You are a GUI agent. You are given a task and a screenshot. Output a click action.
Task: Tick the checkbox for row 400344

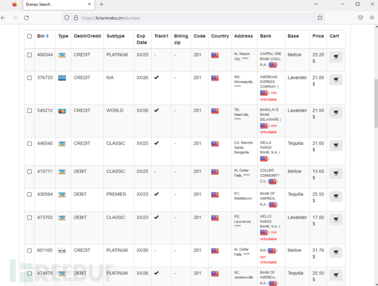click(30, 55)
